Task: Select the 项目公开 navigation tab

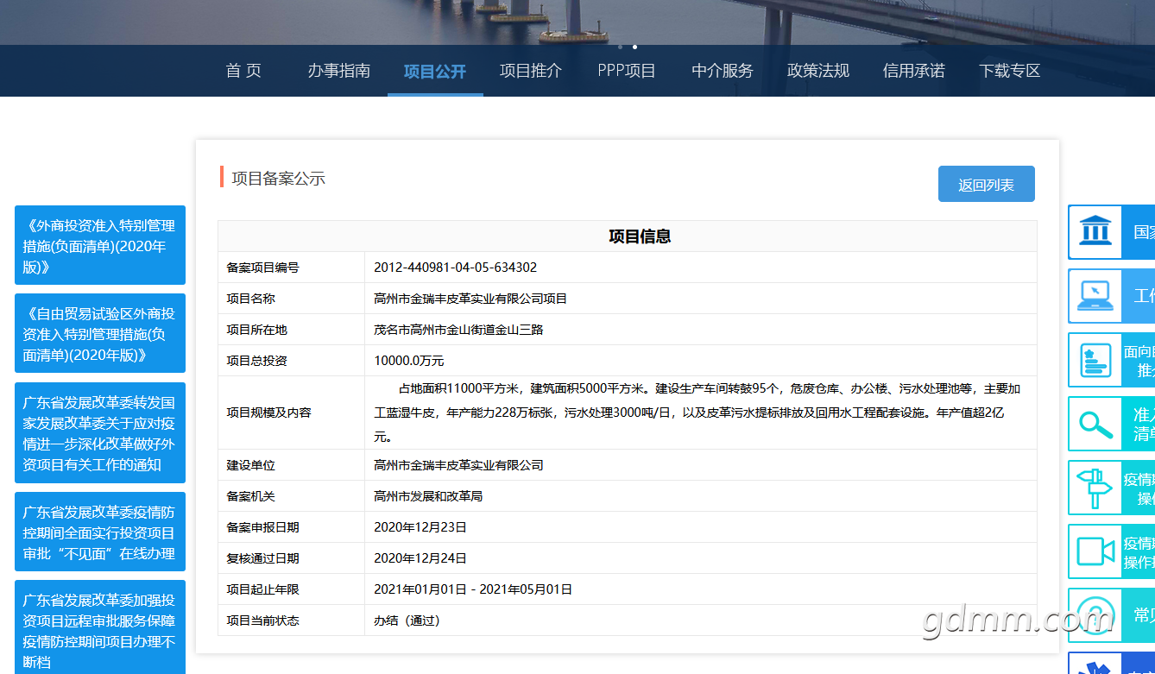Action: pyautogui.click(x=435, y=71)
